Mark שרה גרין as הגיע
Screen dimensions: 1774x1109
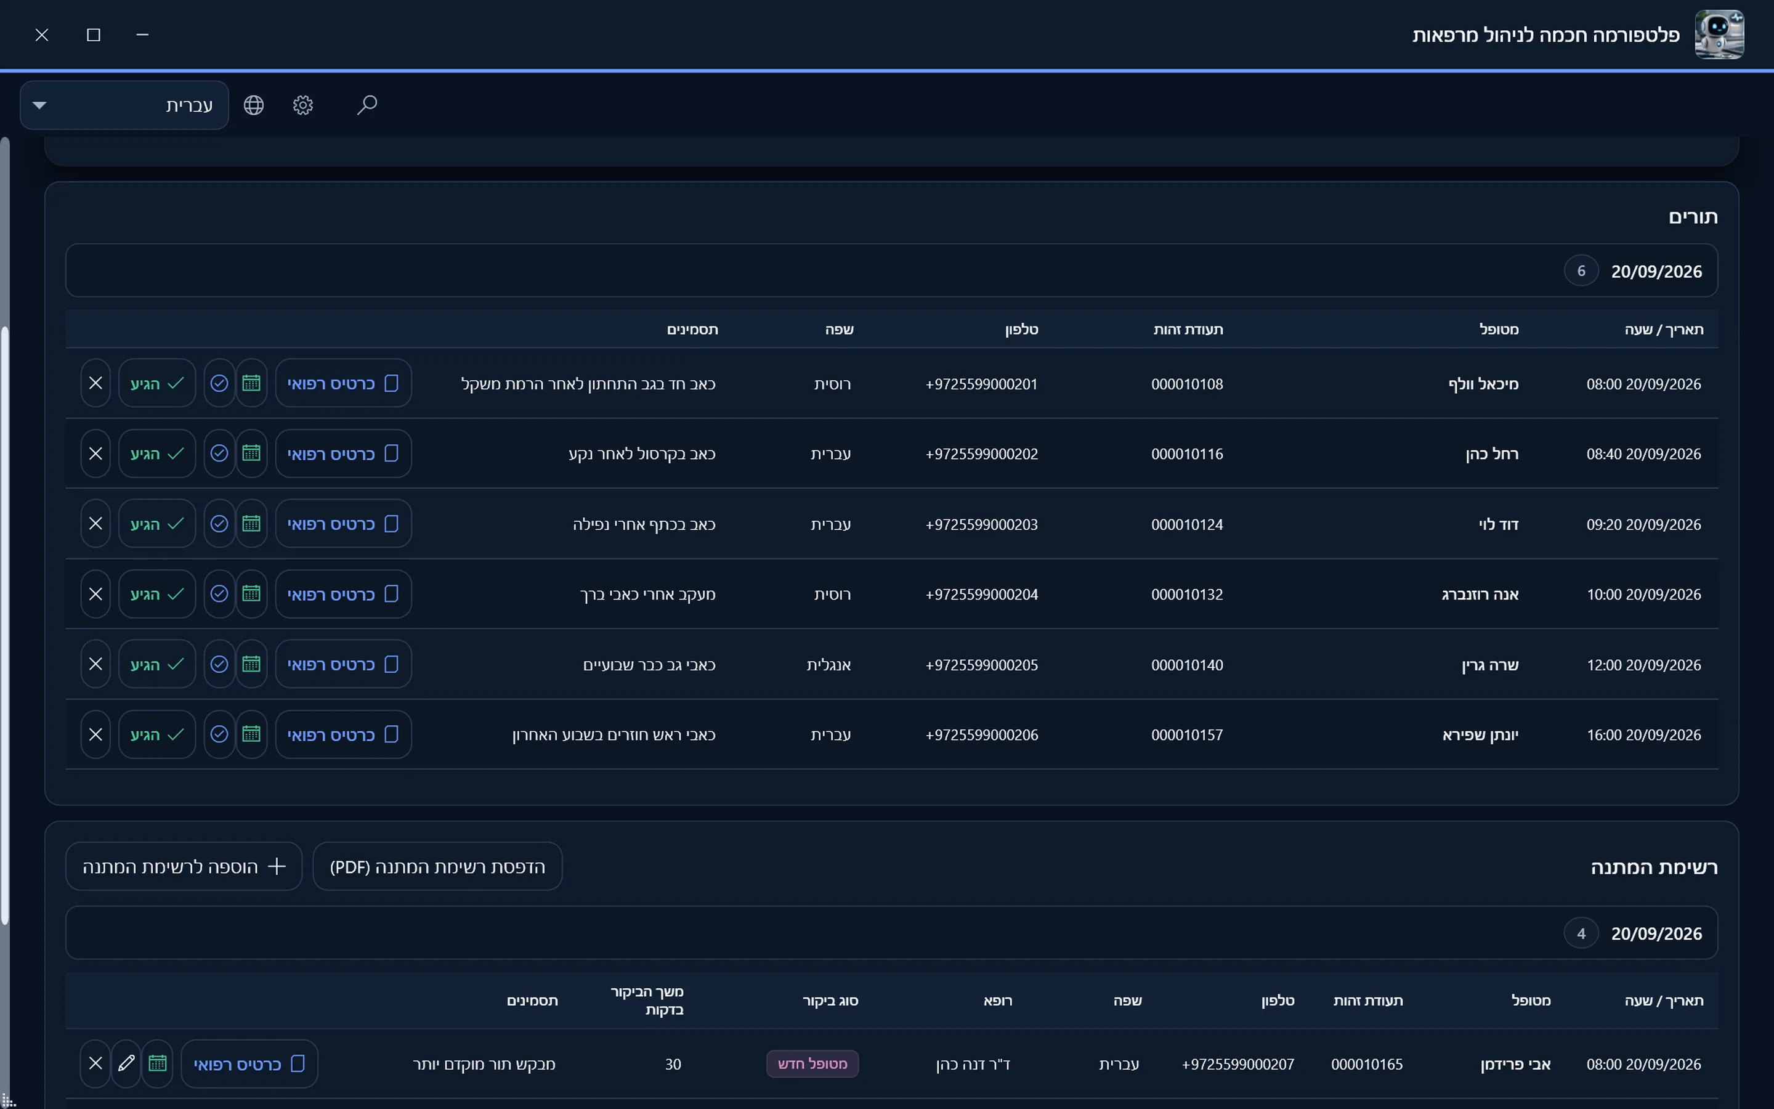(157, 664)
